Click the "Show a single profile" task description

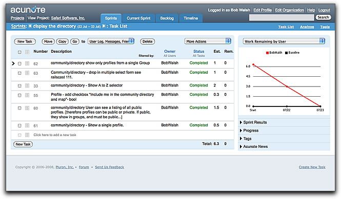[x=87, y=125]
